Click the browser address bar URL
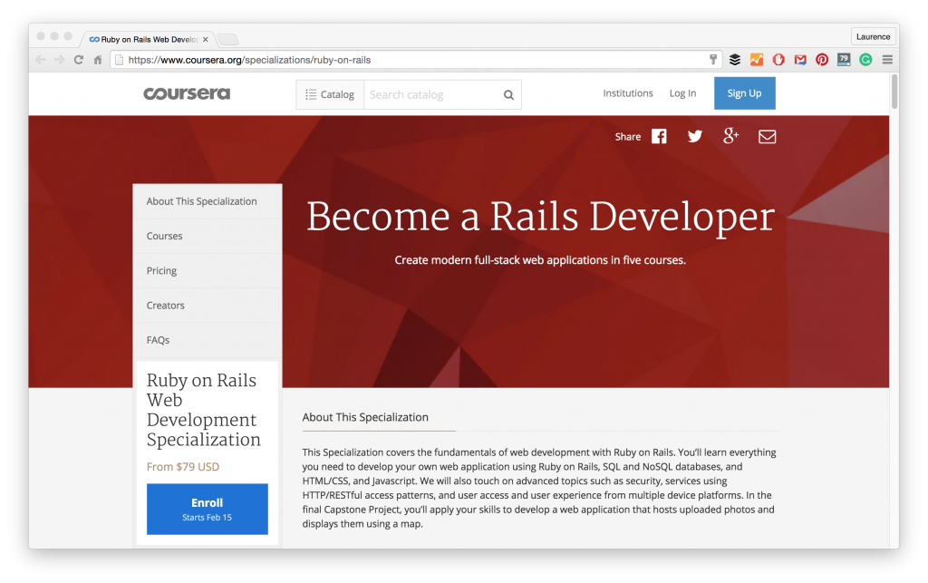 [x=249, y=60]
